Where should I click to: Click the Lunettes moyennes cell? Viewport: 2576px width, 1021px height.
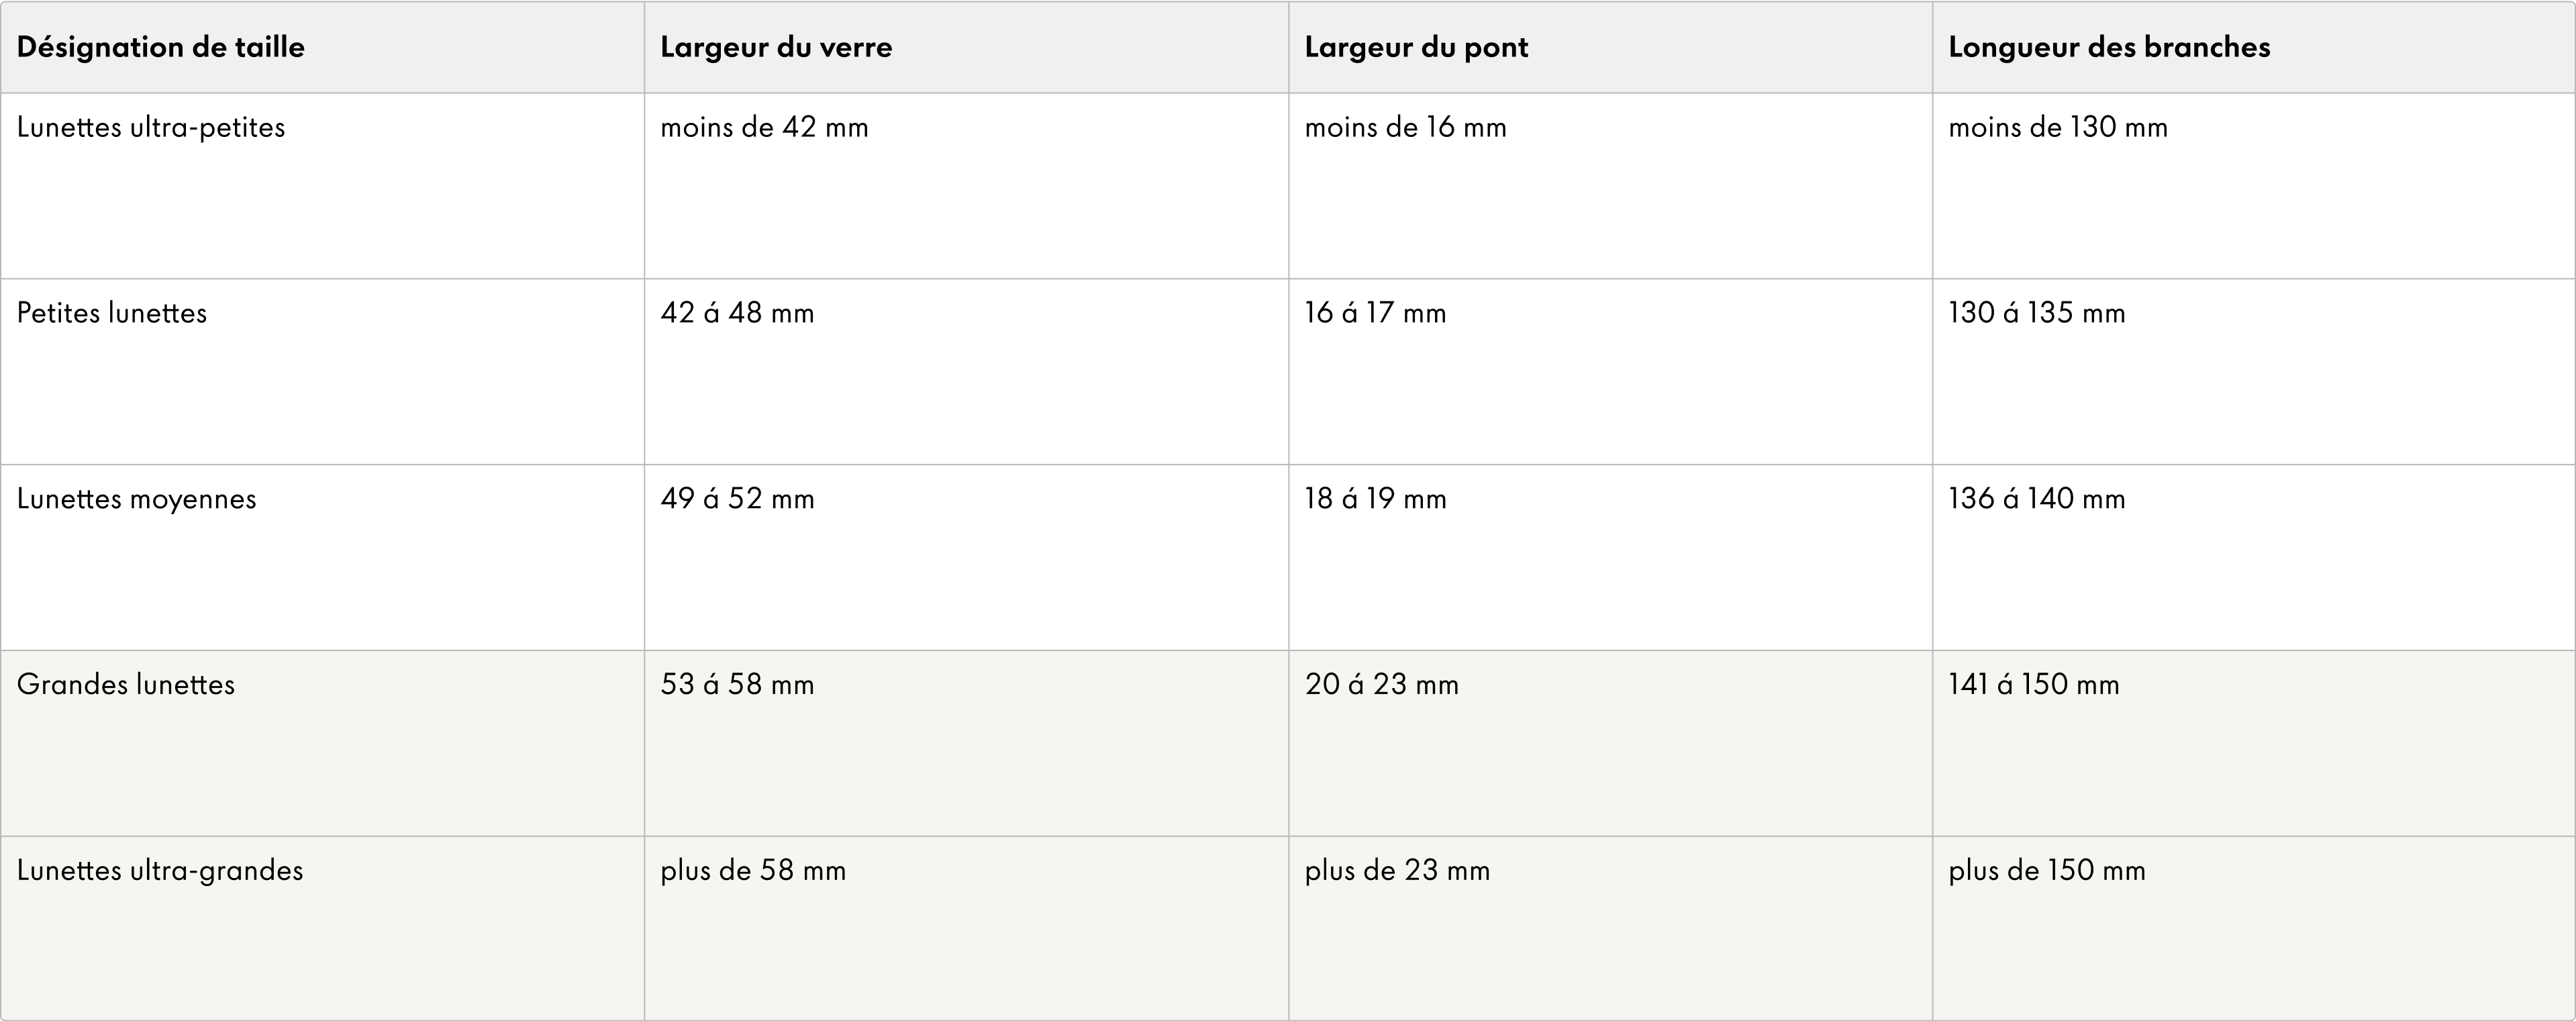[x=137, y=499]
